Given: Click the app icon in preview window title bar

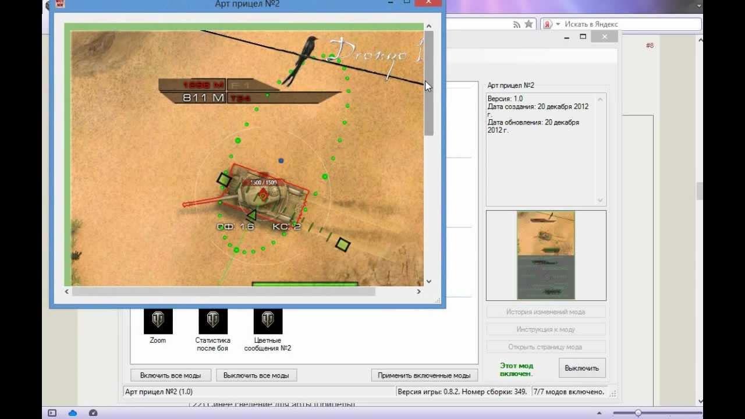Looking at the screenshot, I should 59,4.
